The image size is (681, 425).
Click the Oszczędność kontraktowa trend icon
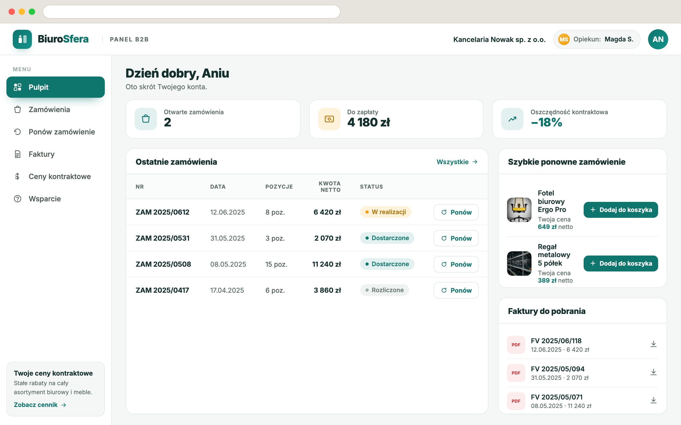coord(512,119)
